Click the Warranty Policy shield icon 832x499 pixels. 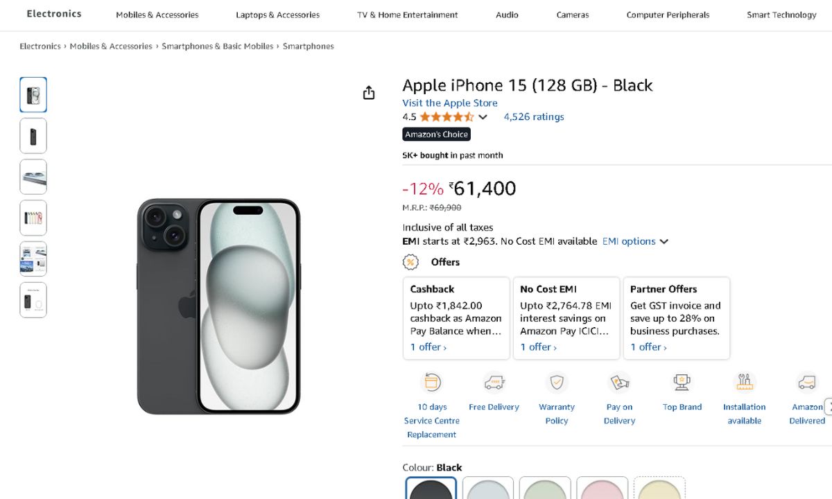point(557,383)
